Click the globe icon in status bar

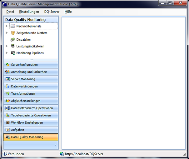click(62, 154)
